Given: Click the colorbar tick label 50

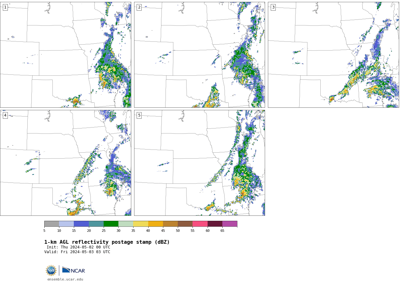Looking at the screenshot, I should pos(178,231).
